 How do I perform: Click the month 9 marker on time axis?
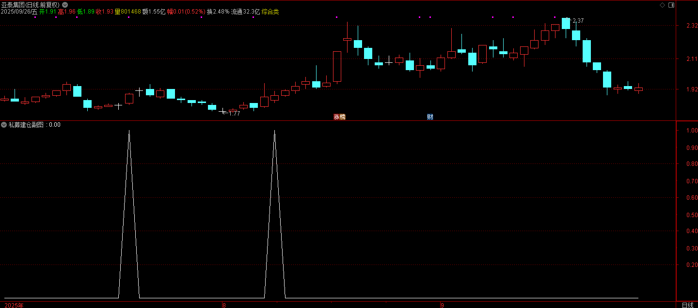tap(442, 305)
